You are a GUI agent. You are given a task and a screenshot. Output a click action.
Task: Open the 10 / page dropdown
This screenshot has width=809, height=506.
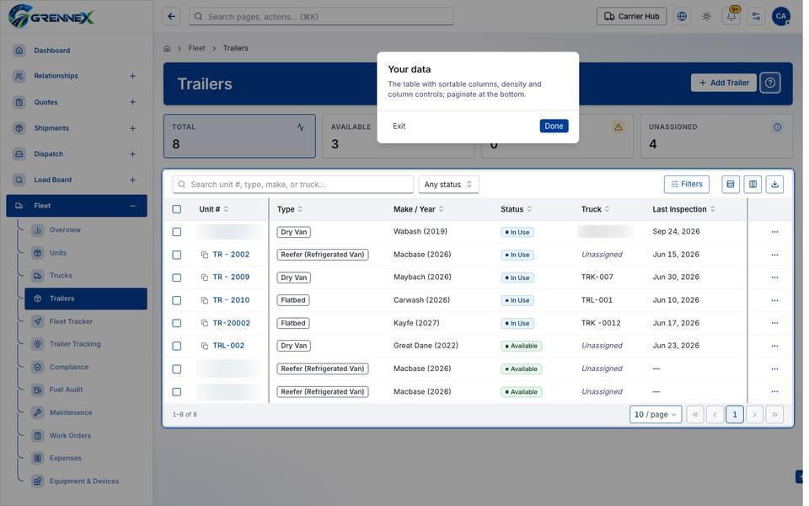pyautogui.click(x=656, y=414)
